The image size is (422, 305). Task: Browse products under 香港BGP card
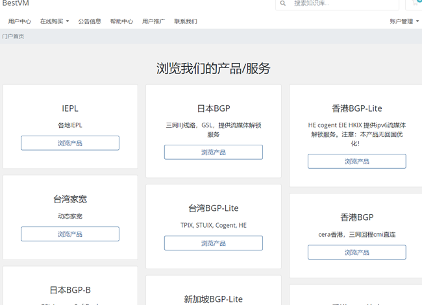tap(356, 252)
